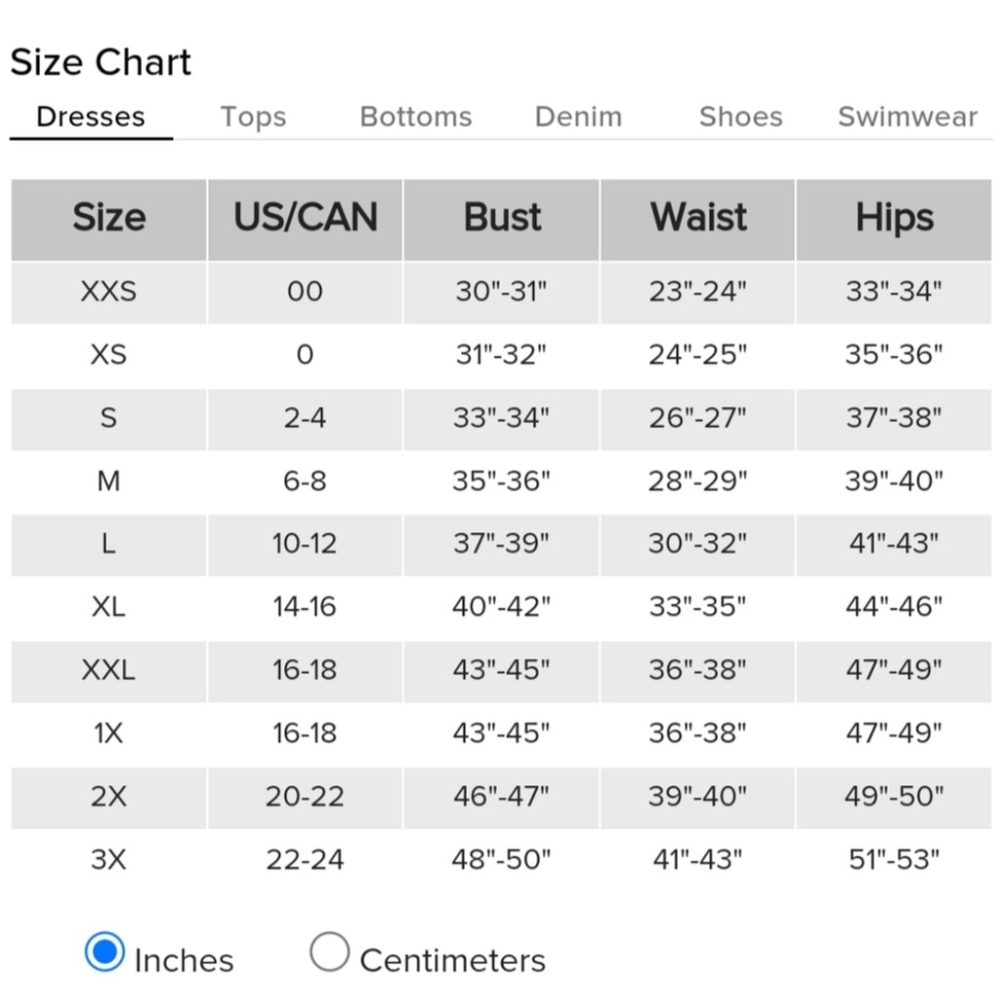Select the Centimeters radio button
The height and width of the screenshot is (1000, 1000).
coord(329,951)
